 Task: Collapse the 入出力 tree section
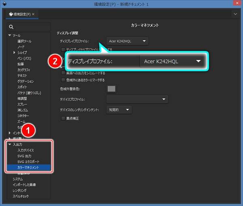[9, 144]
